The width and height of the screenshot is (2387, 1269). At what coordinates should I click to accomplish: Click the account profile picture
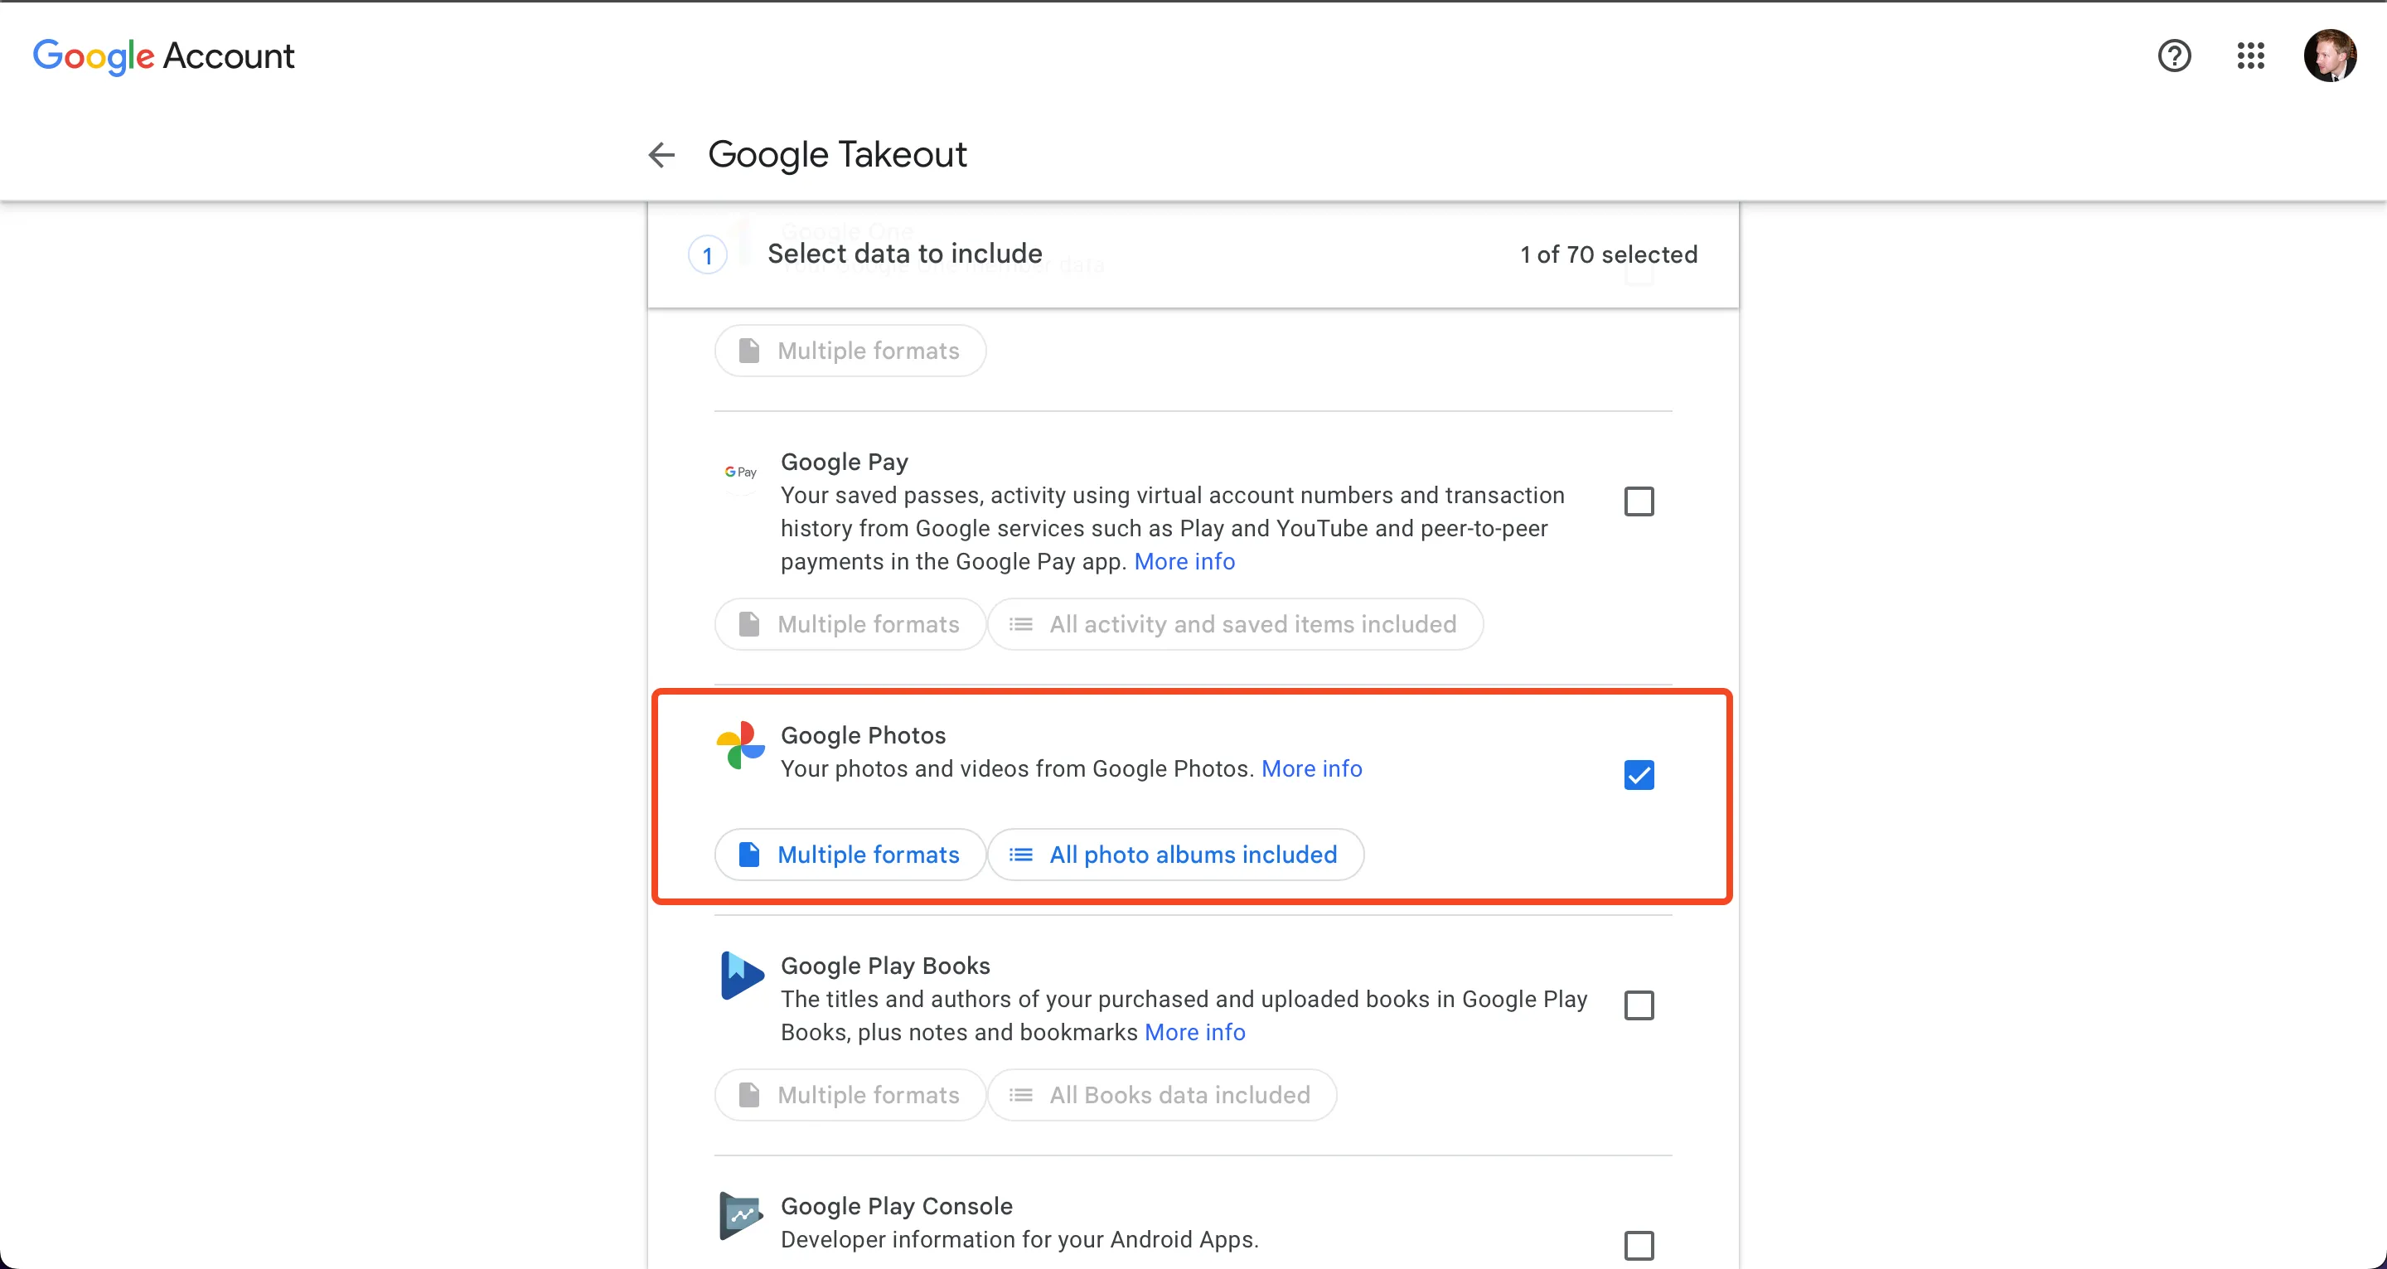[2330, 56]
